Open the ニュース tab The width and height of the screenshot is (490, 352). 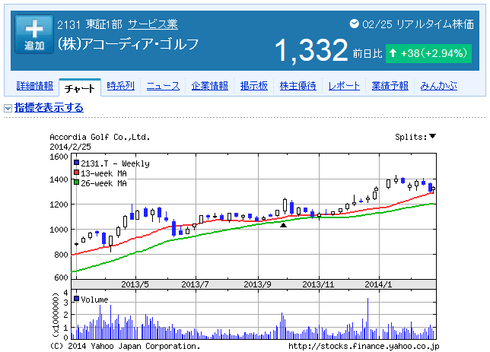click(x=163, y=86)
